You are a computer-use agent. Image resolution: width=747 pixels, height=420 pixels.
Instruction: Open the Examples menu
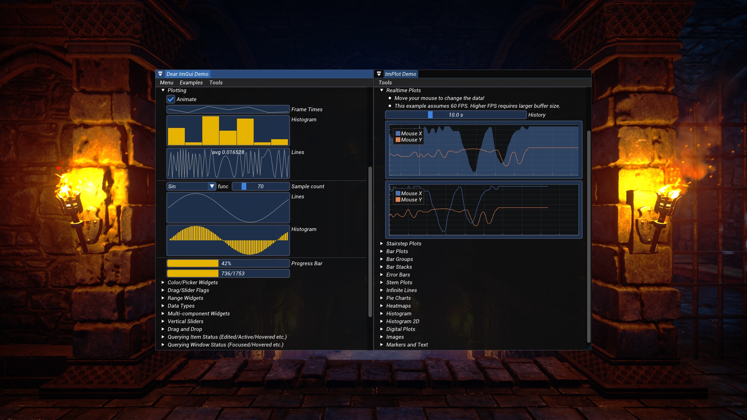191,82
